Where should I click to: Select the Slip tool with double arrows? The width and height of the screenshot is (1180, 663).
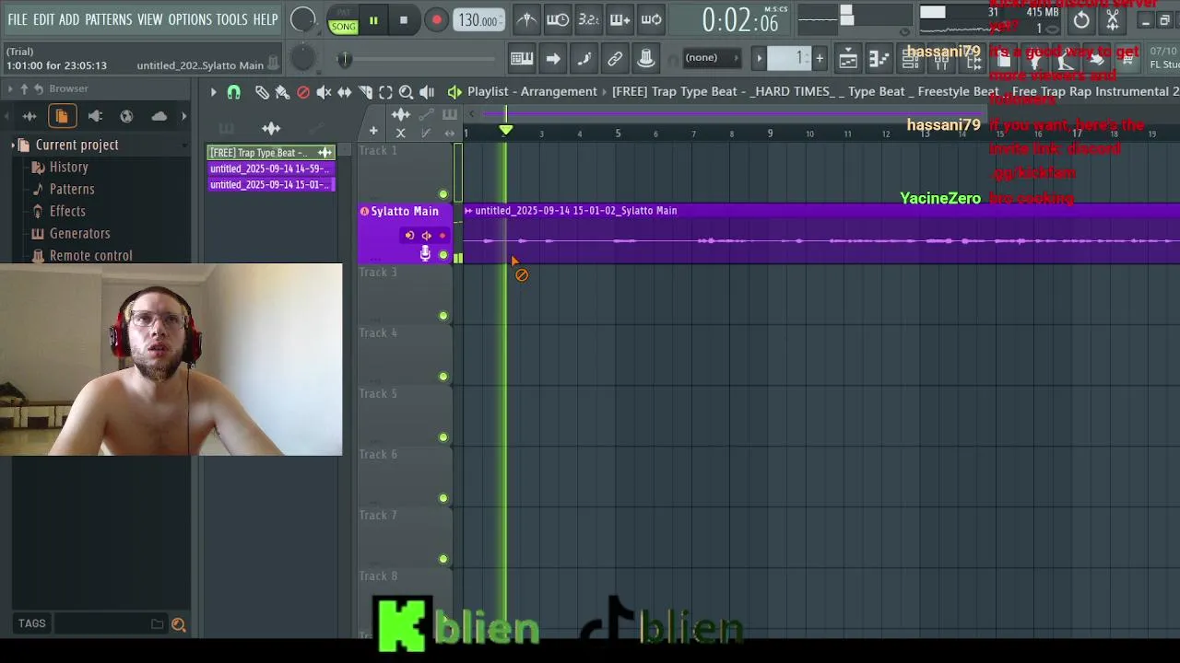(x=344, y=92)
